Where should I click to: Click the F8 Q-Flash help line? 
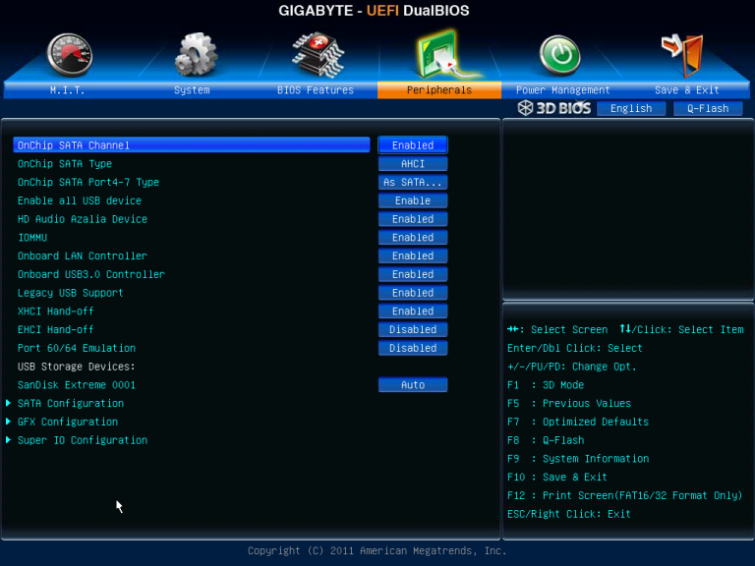point(546,440)
